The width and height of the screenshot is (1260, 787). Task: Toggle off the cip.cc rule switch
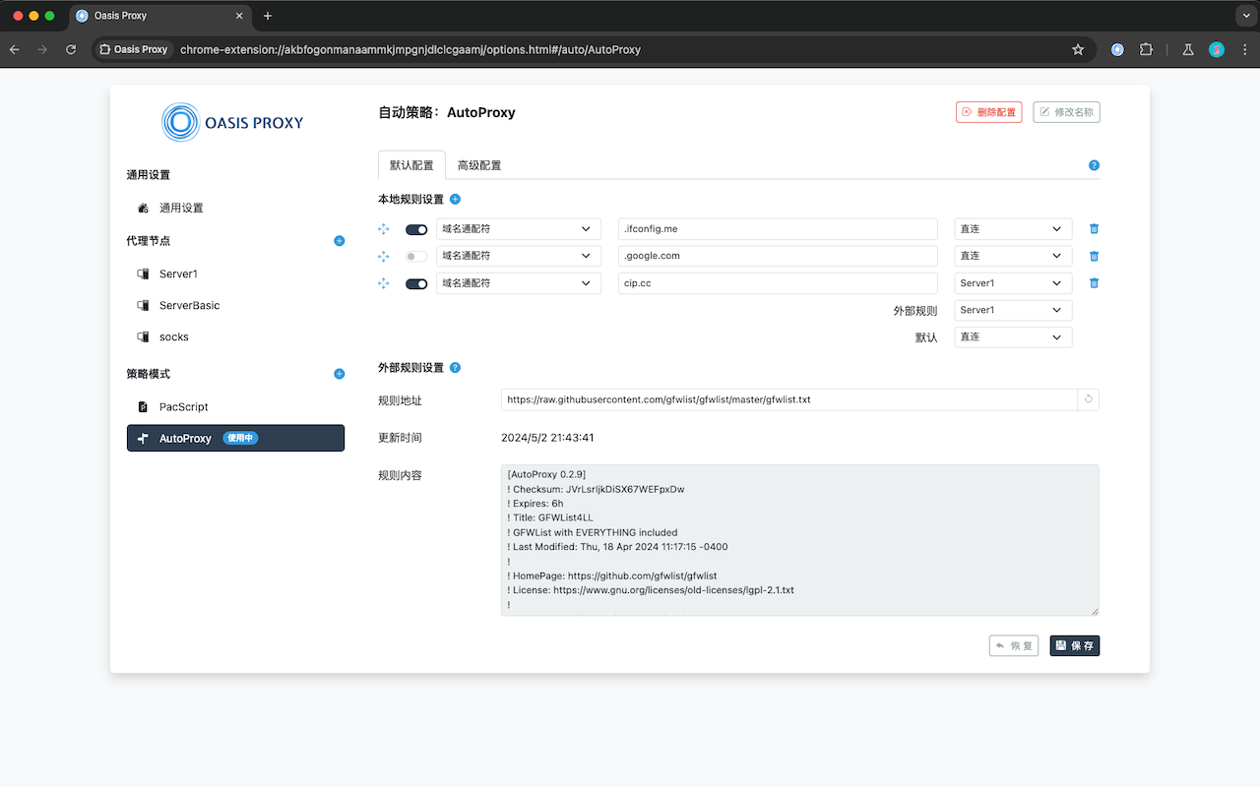[415, 282]
